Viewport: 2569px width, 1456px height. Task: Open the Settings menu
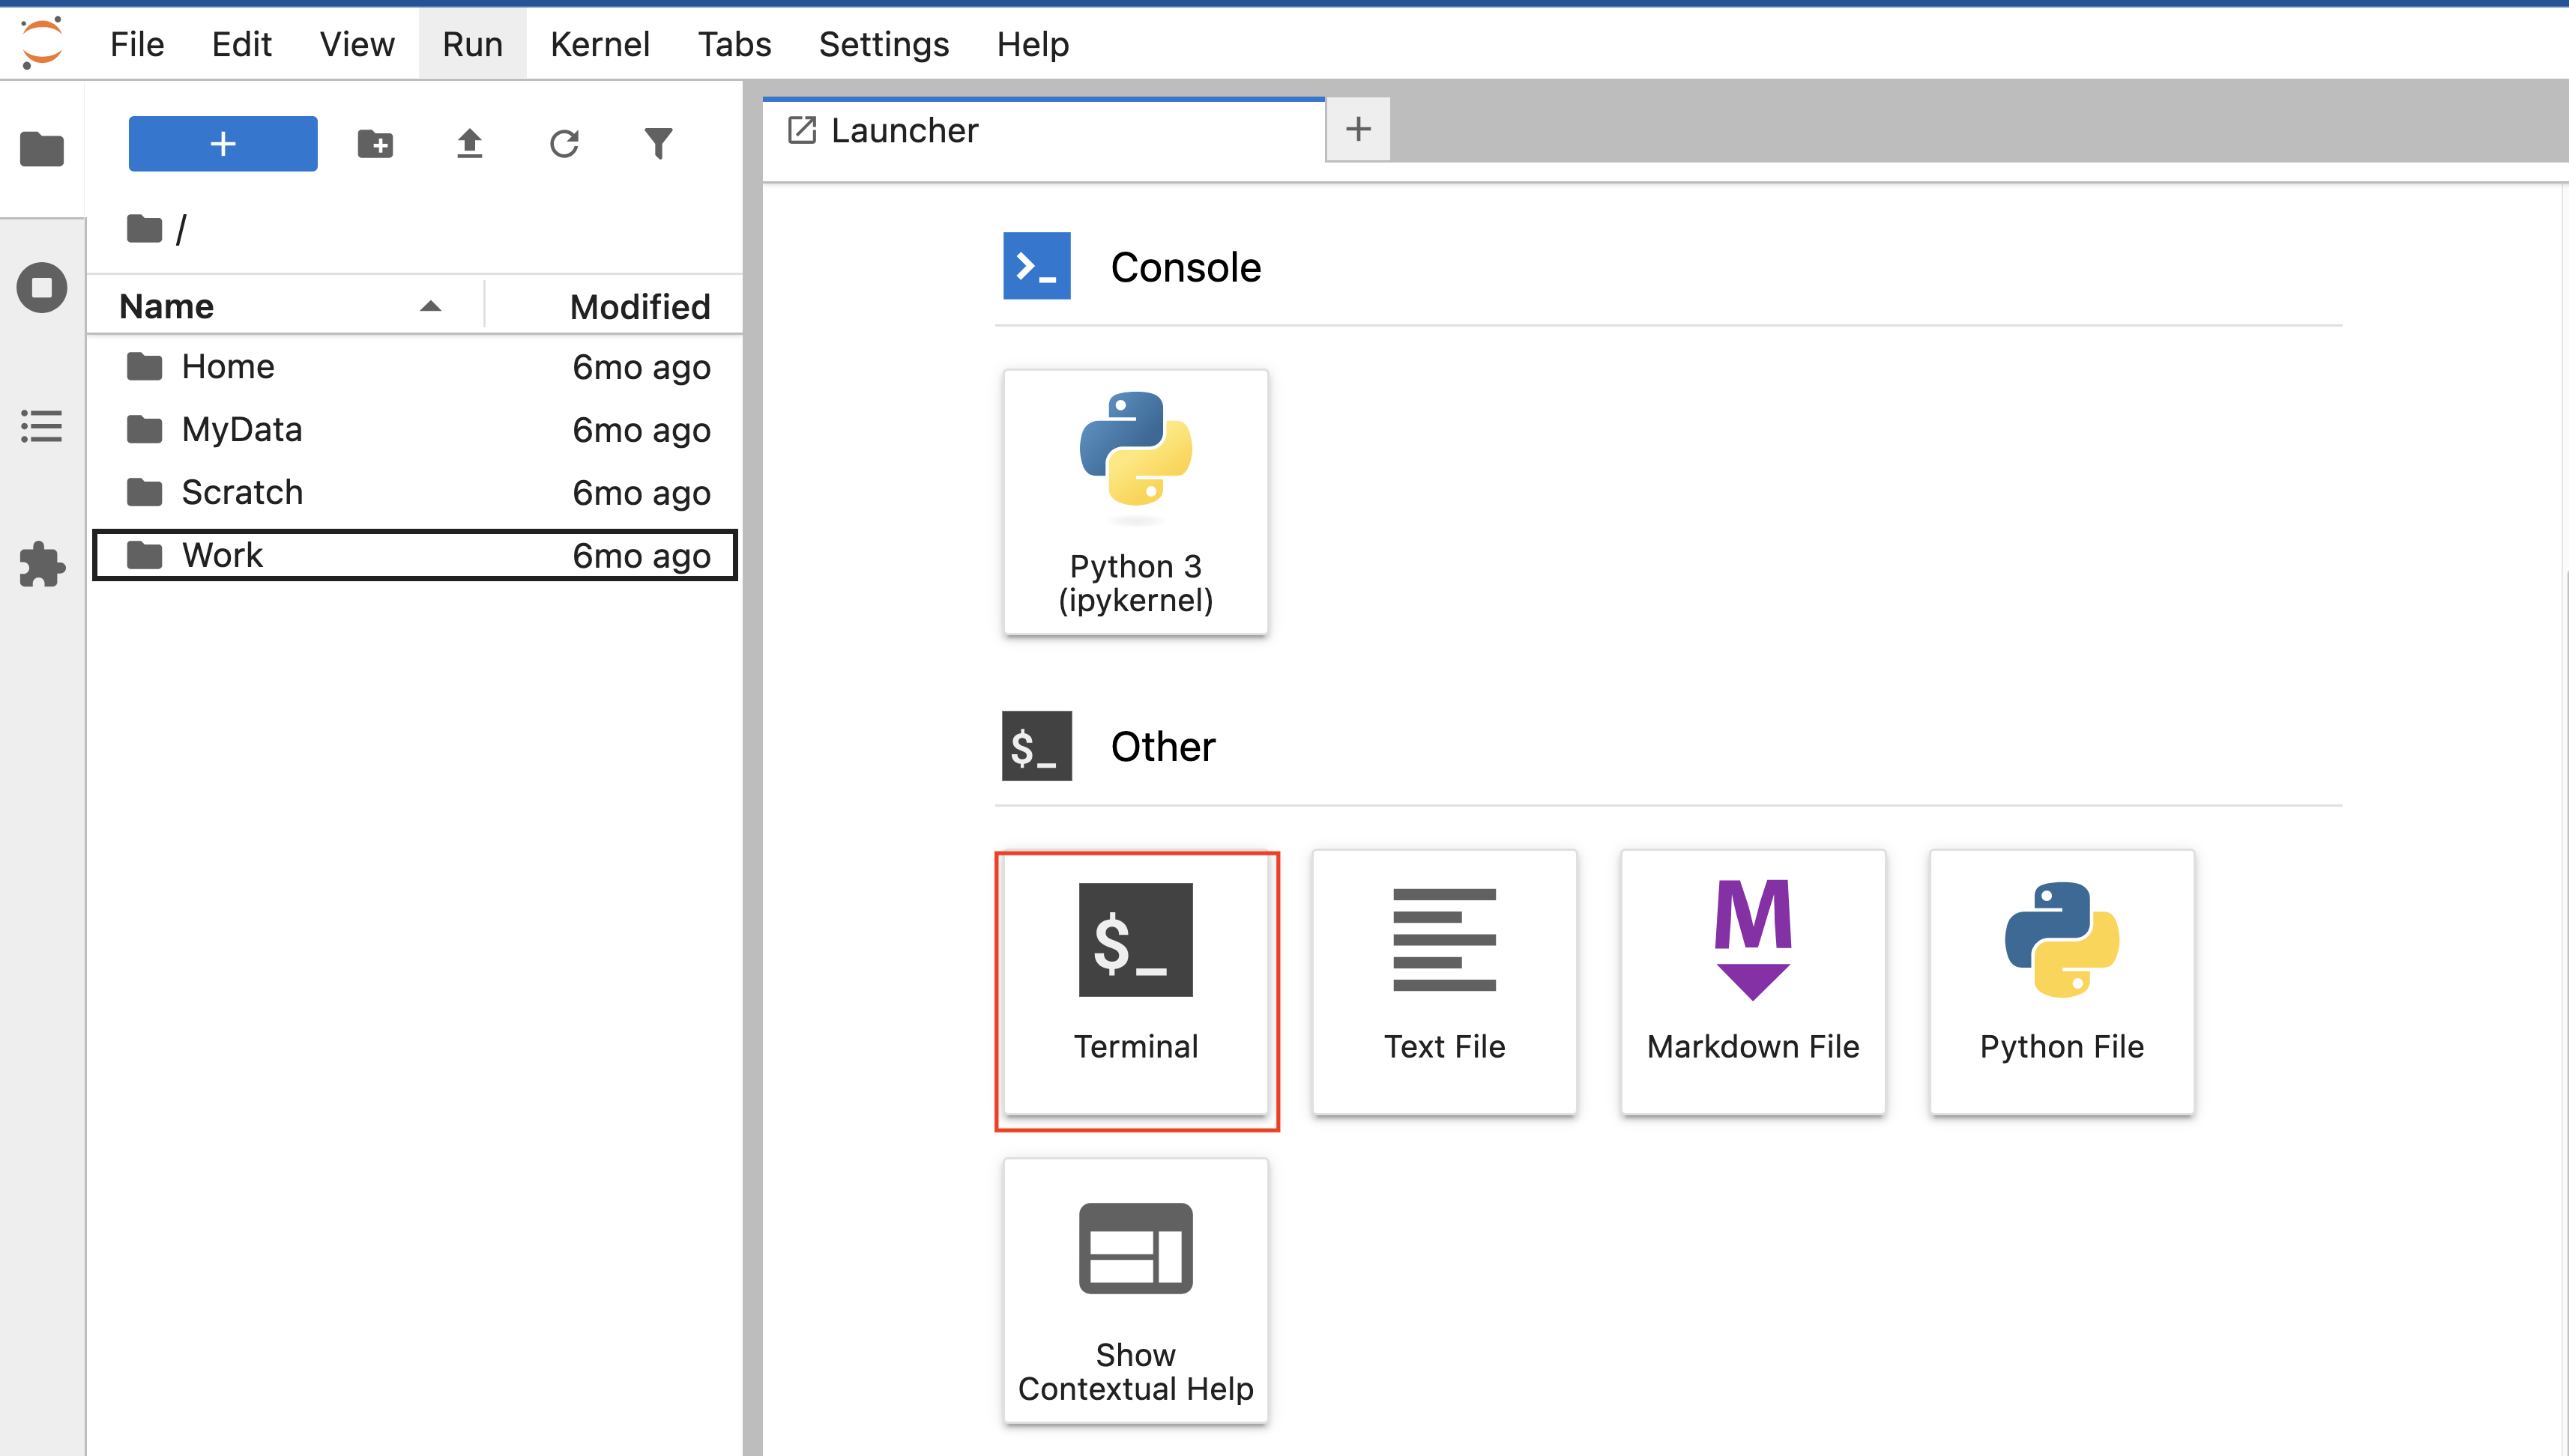click(884, 44)
